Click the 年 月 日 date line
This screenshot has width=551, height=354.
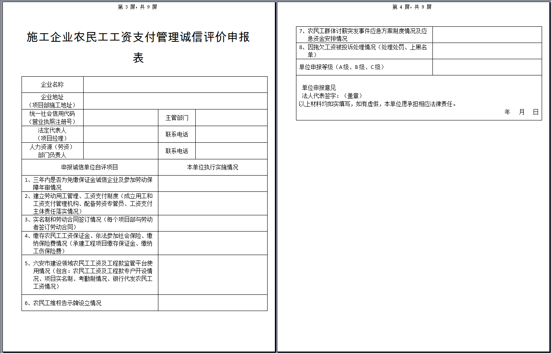tap(521, 112)
